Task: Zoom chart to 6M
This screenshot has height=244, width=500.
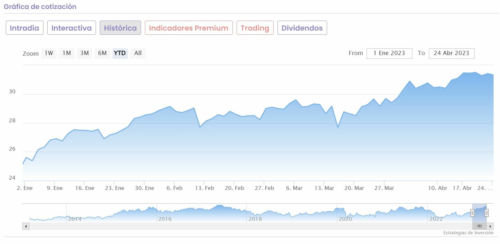Action: pos(102,53)
